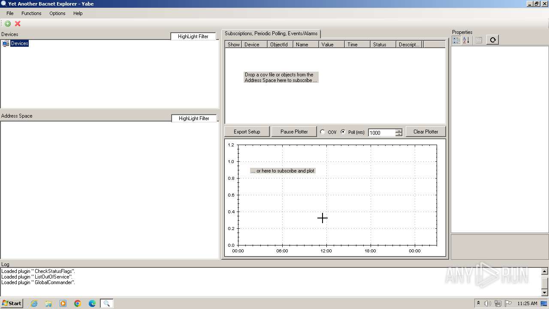Launch Internet Explorer from taskbar
Screen dimensions: 549x309
pyautogui.click(x=34, y=303)
